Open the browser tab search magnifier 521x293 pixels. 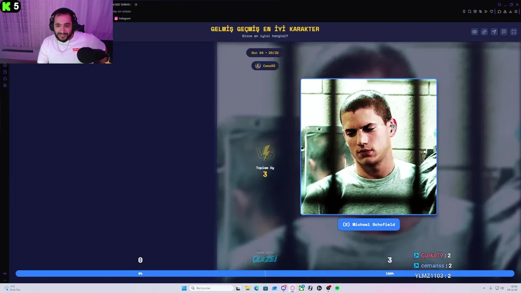499,4
